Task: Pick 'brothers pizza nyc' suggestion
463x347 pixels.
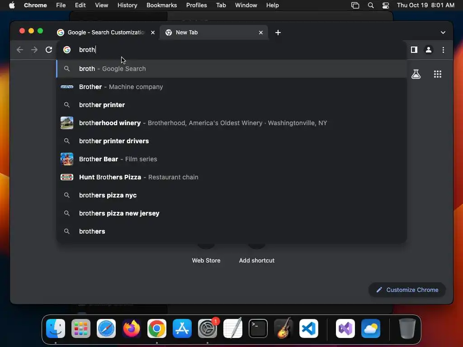Action: 231,195
